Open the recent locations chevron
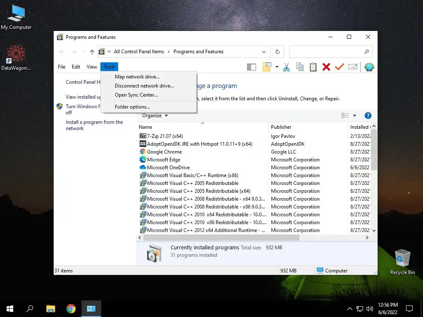Image resolution: width=423 pixels, height=317 pixels. coord(83,52)
